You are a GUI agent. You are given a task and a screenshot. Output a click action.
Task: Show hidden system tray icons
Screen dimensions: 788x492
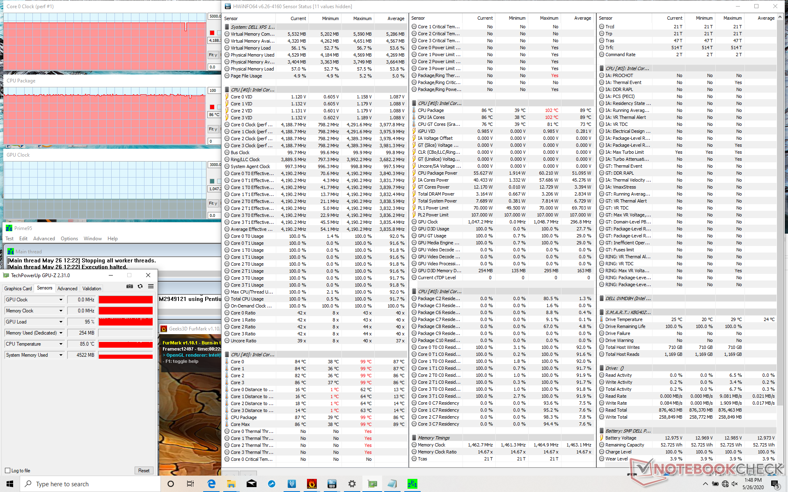point(706,484)
